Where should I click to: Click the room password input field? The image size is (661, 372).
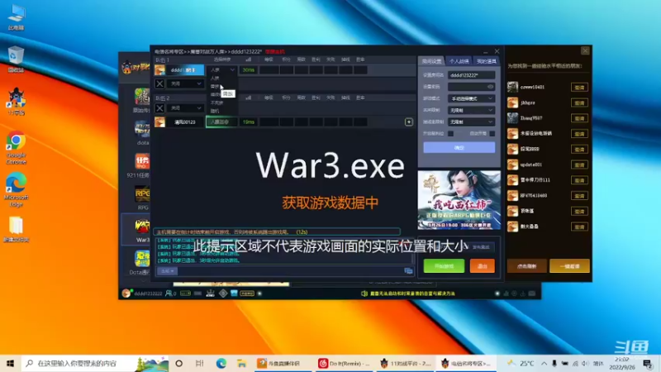[x=471, y=87]
